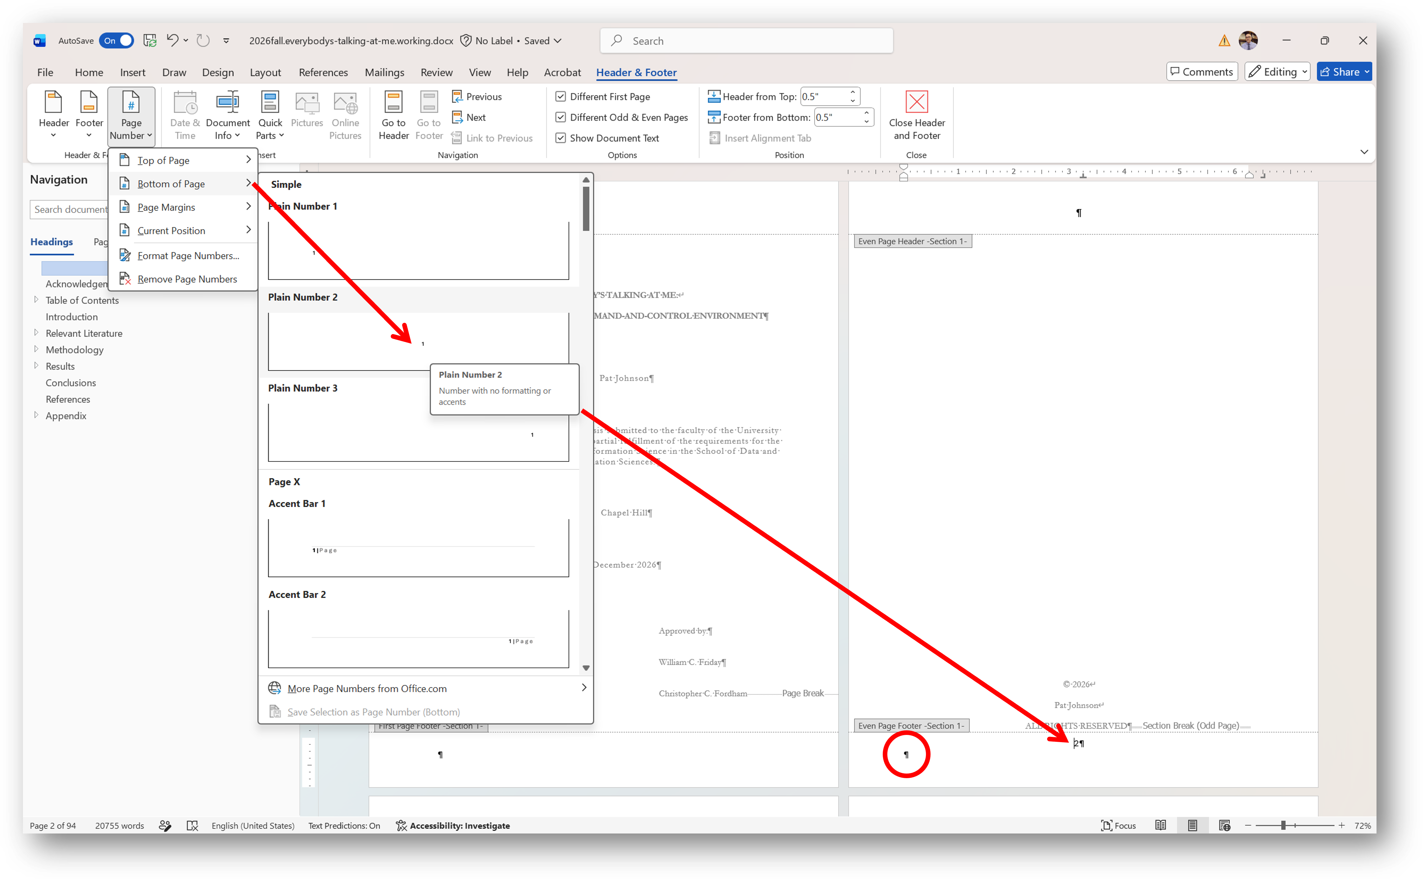Viewport: 1423px width, 880px height.
Task: Collapse the ribbon with the chevron
Action: click(x=1364, y=152)
